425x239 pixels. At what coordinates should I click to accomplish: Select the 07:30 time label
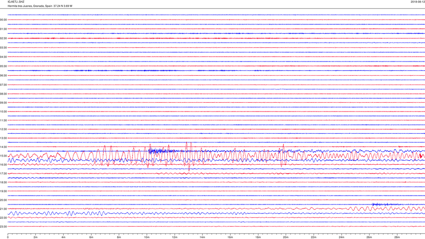coord(3,85)
